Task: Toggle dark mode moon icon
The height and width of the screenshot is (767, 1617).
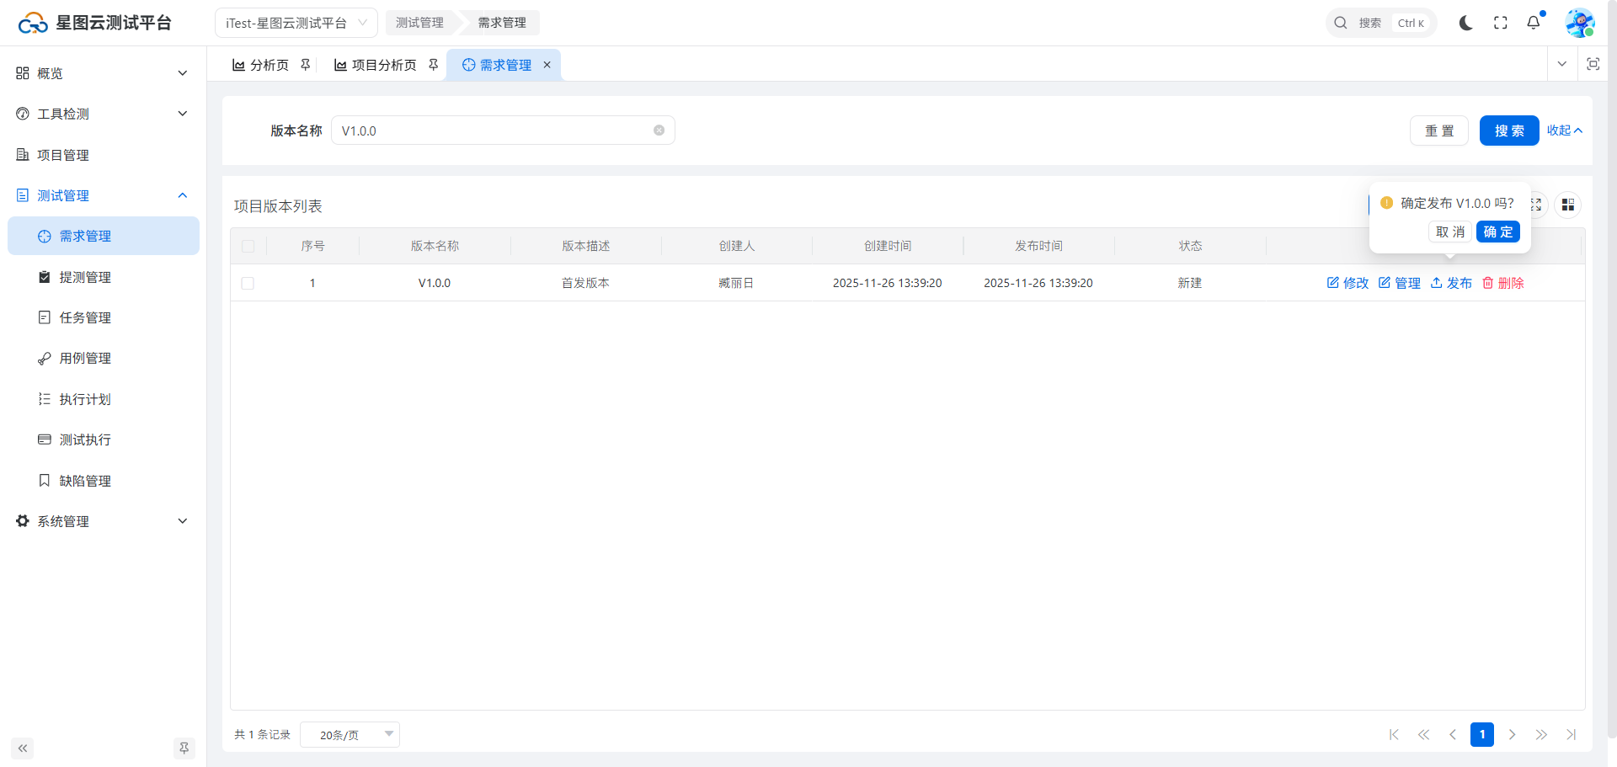Action: click(x=1465, y=23)
